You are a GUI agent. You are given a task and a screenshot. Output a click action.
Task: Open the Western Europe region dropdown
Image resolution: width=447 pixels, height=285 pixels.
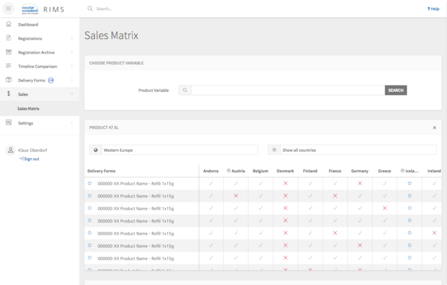coord(173,150)
